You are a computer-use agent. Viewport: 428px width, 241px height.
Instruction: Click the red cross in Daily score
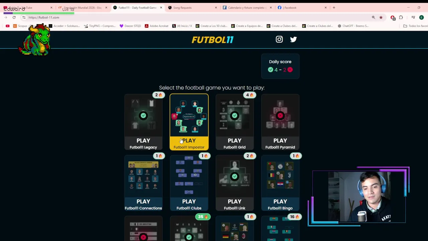point(290,70)
